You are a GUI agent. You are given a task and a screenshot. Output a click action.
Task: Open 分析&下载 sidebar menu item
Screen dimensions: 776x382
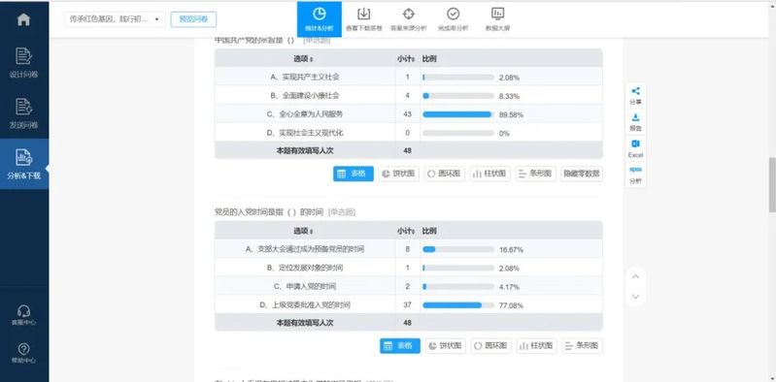24,164
